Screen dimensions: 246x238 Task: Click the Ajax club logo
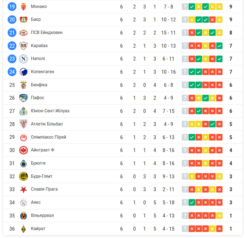click(24, 203)
